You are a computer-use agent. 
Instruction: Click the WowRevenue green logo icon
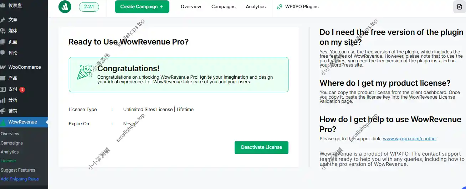[65, 7]
